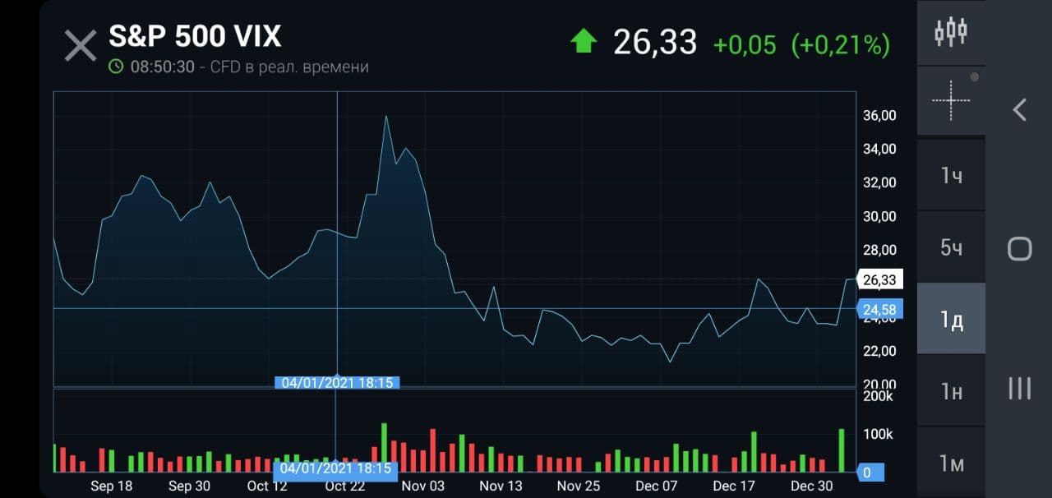Click the 200k volume axis label
Viewport: 1052px width, 498px height.
[x=877, y=396]
